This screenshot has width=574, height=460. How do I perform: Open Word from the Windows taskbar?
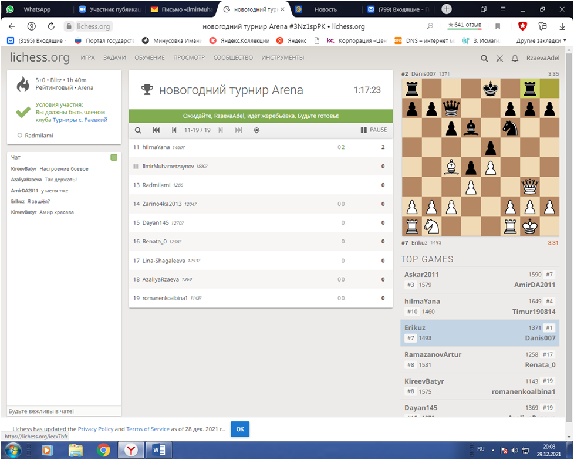(x=160, y=450)
